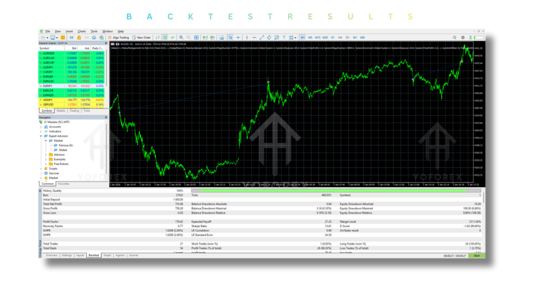Take a chart screenshot with camera icon
Image resolution: width=539 pixels, height=303 pixels.
[x=222, y=38]
